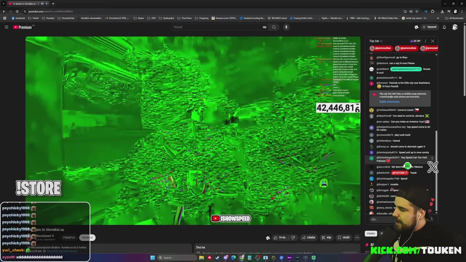Click the first @pencourbex pinned chip
466x262 pixels.
pyautogui.click(x=380, y=48)
